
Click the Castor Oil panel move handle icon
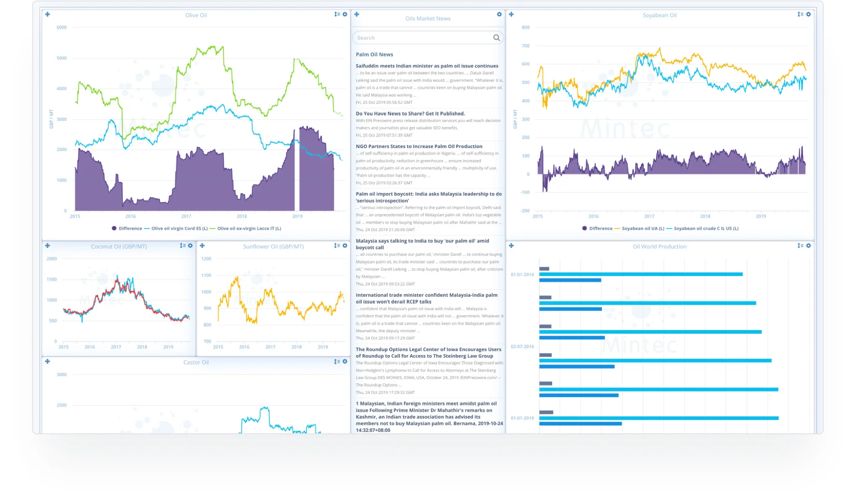click(x=48, y=362)
